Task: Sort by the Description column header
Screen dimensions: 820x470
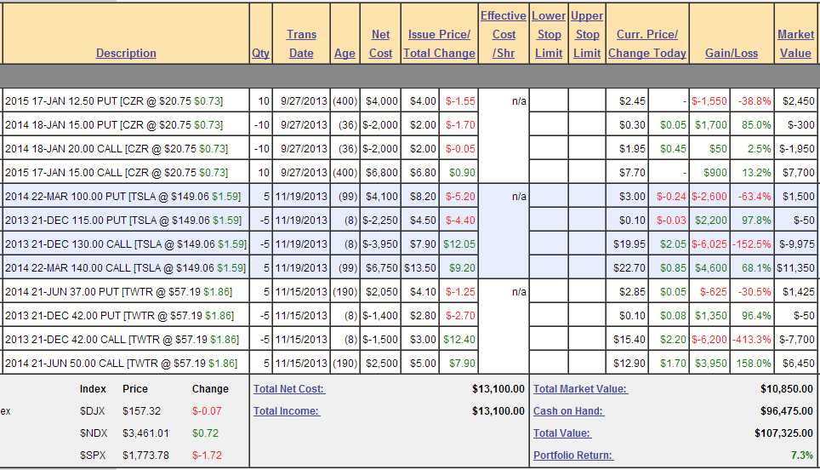Action: coord(126,53)
